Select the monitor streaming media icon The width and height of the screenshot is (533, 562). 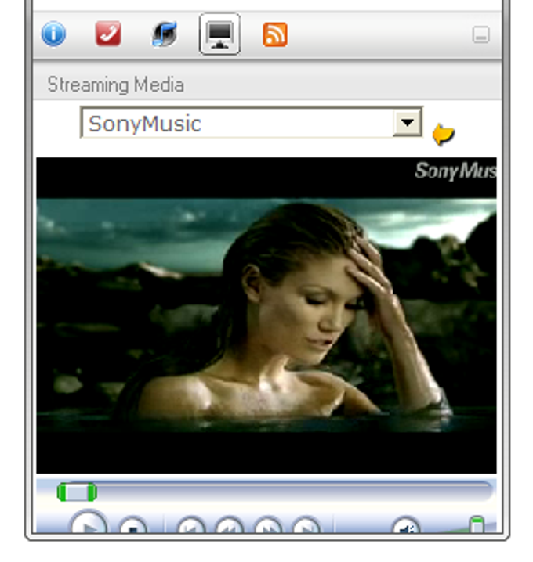click(x=219, y=34)
